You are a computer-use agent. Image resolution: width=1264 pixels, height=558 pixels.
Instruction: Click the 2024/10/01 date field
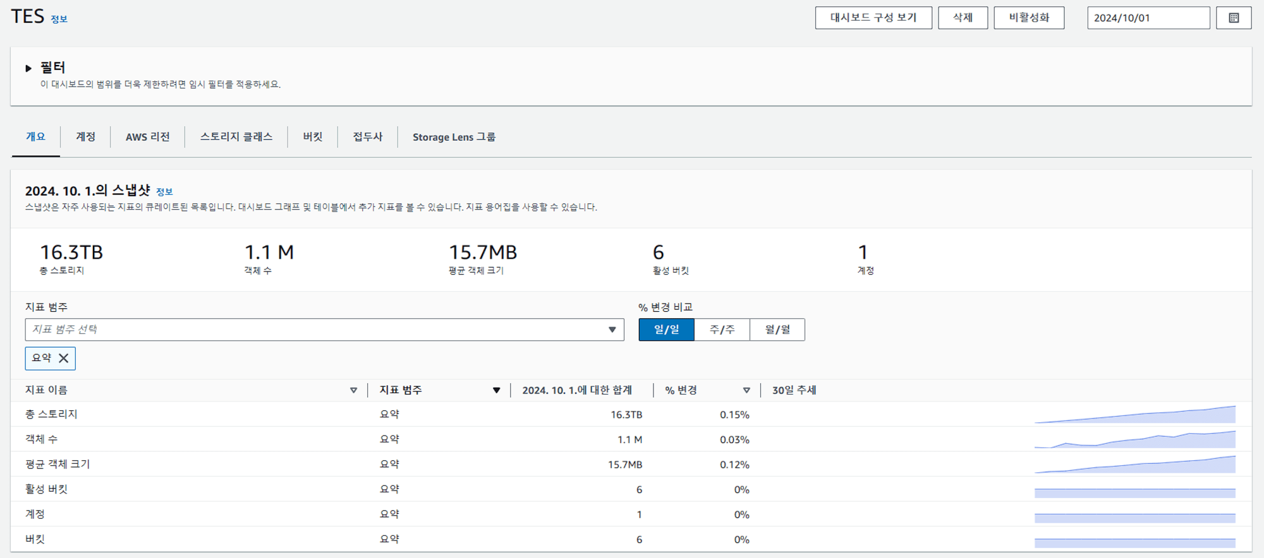point(1148,18)
